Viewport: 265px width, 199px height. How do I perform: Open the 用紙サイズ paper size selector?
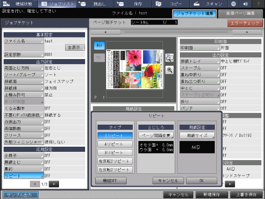tap(197, 135)
